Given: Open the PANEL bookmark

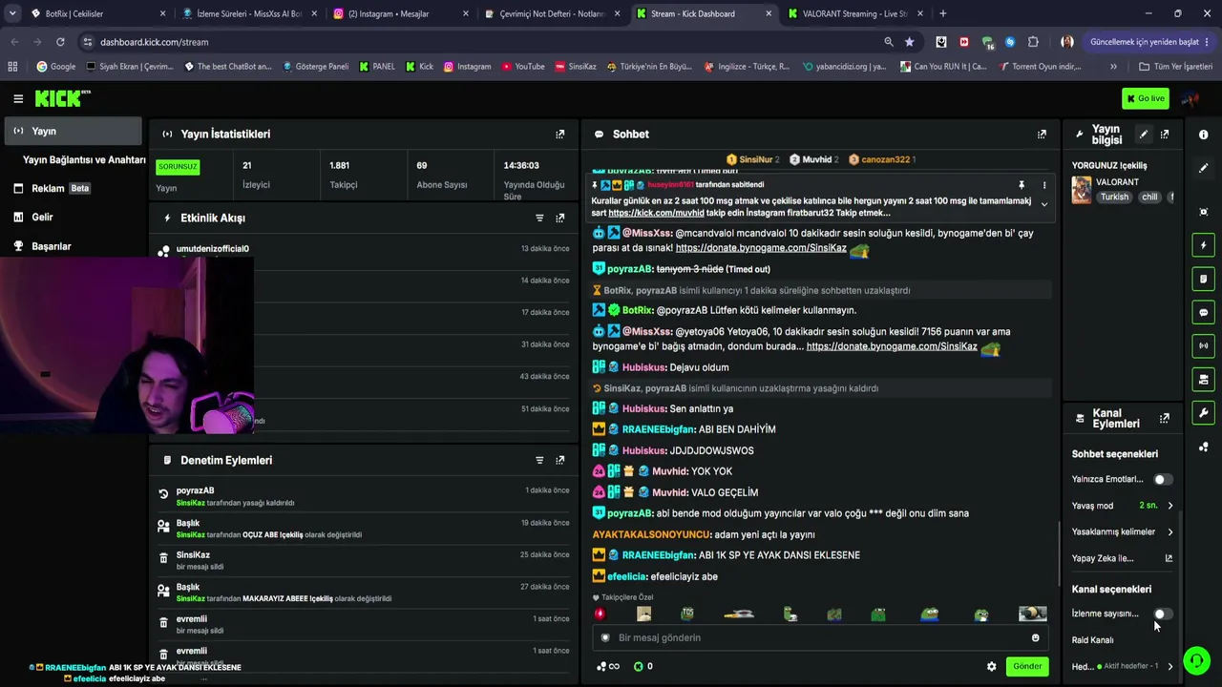Looking at the screenshot, I should pos(377,67).
